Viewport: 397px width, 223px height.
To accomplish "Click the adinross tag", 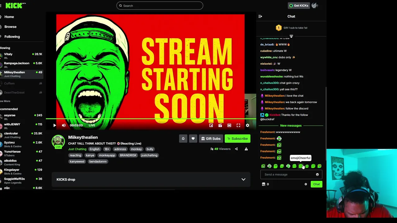I will [x=120, y=149].
